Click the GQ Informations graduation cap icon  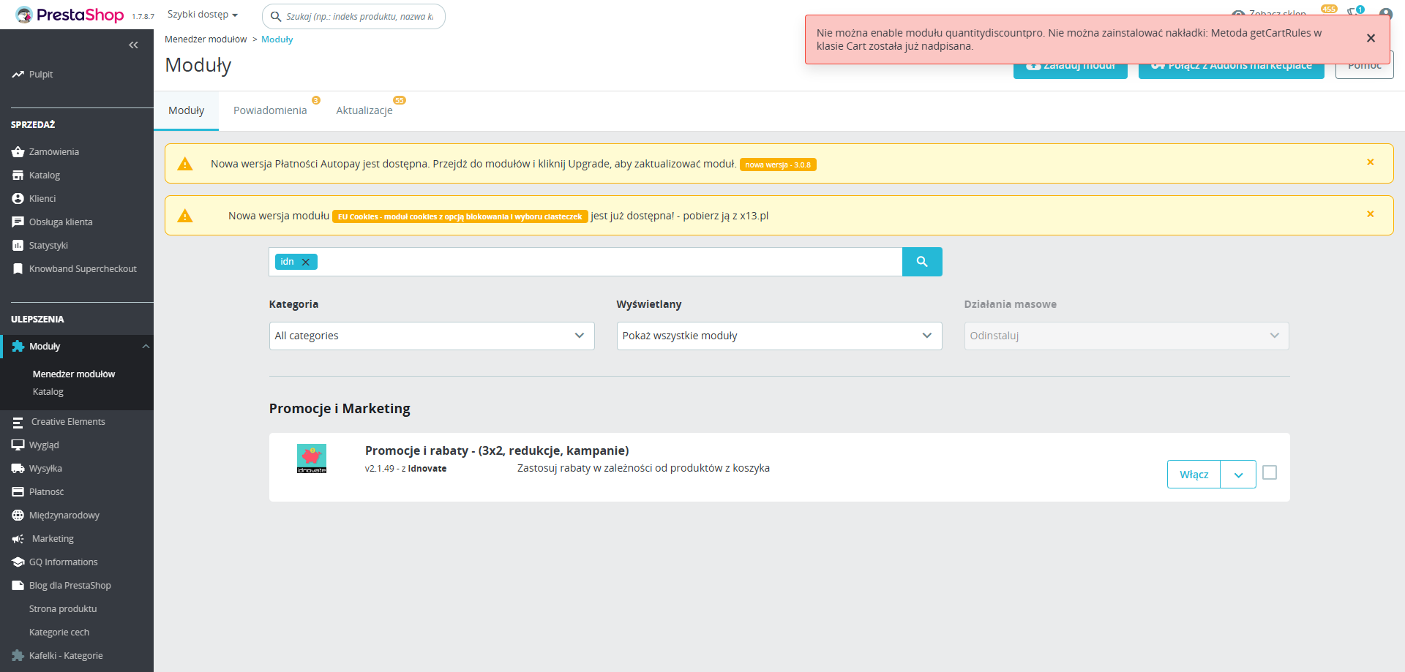point(18,562)
